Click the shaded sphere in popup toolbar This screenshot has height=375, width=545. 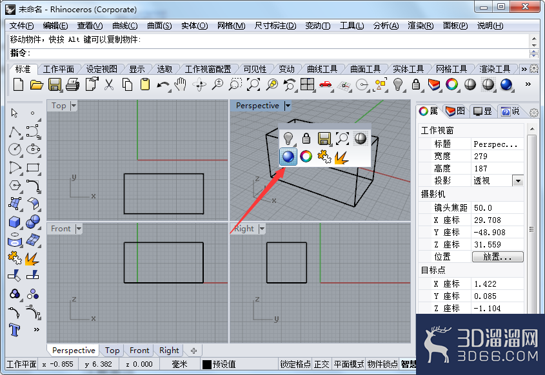(361, 138)
